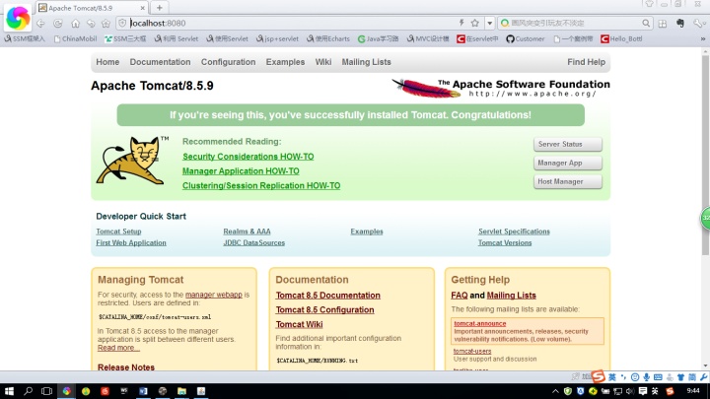The image size is (710, 399).
Task: Open the ChinaMobil bookmark
Action: pos(75,38)
